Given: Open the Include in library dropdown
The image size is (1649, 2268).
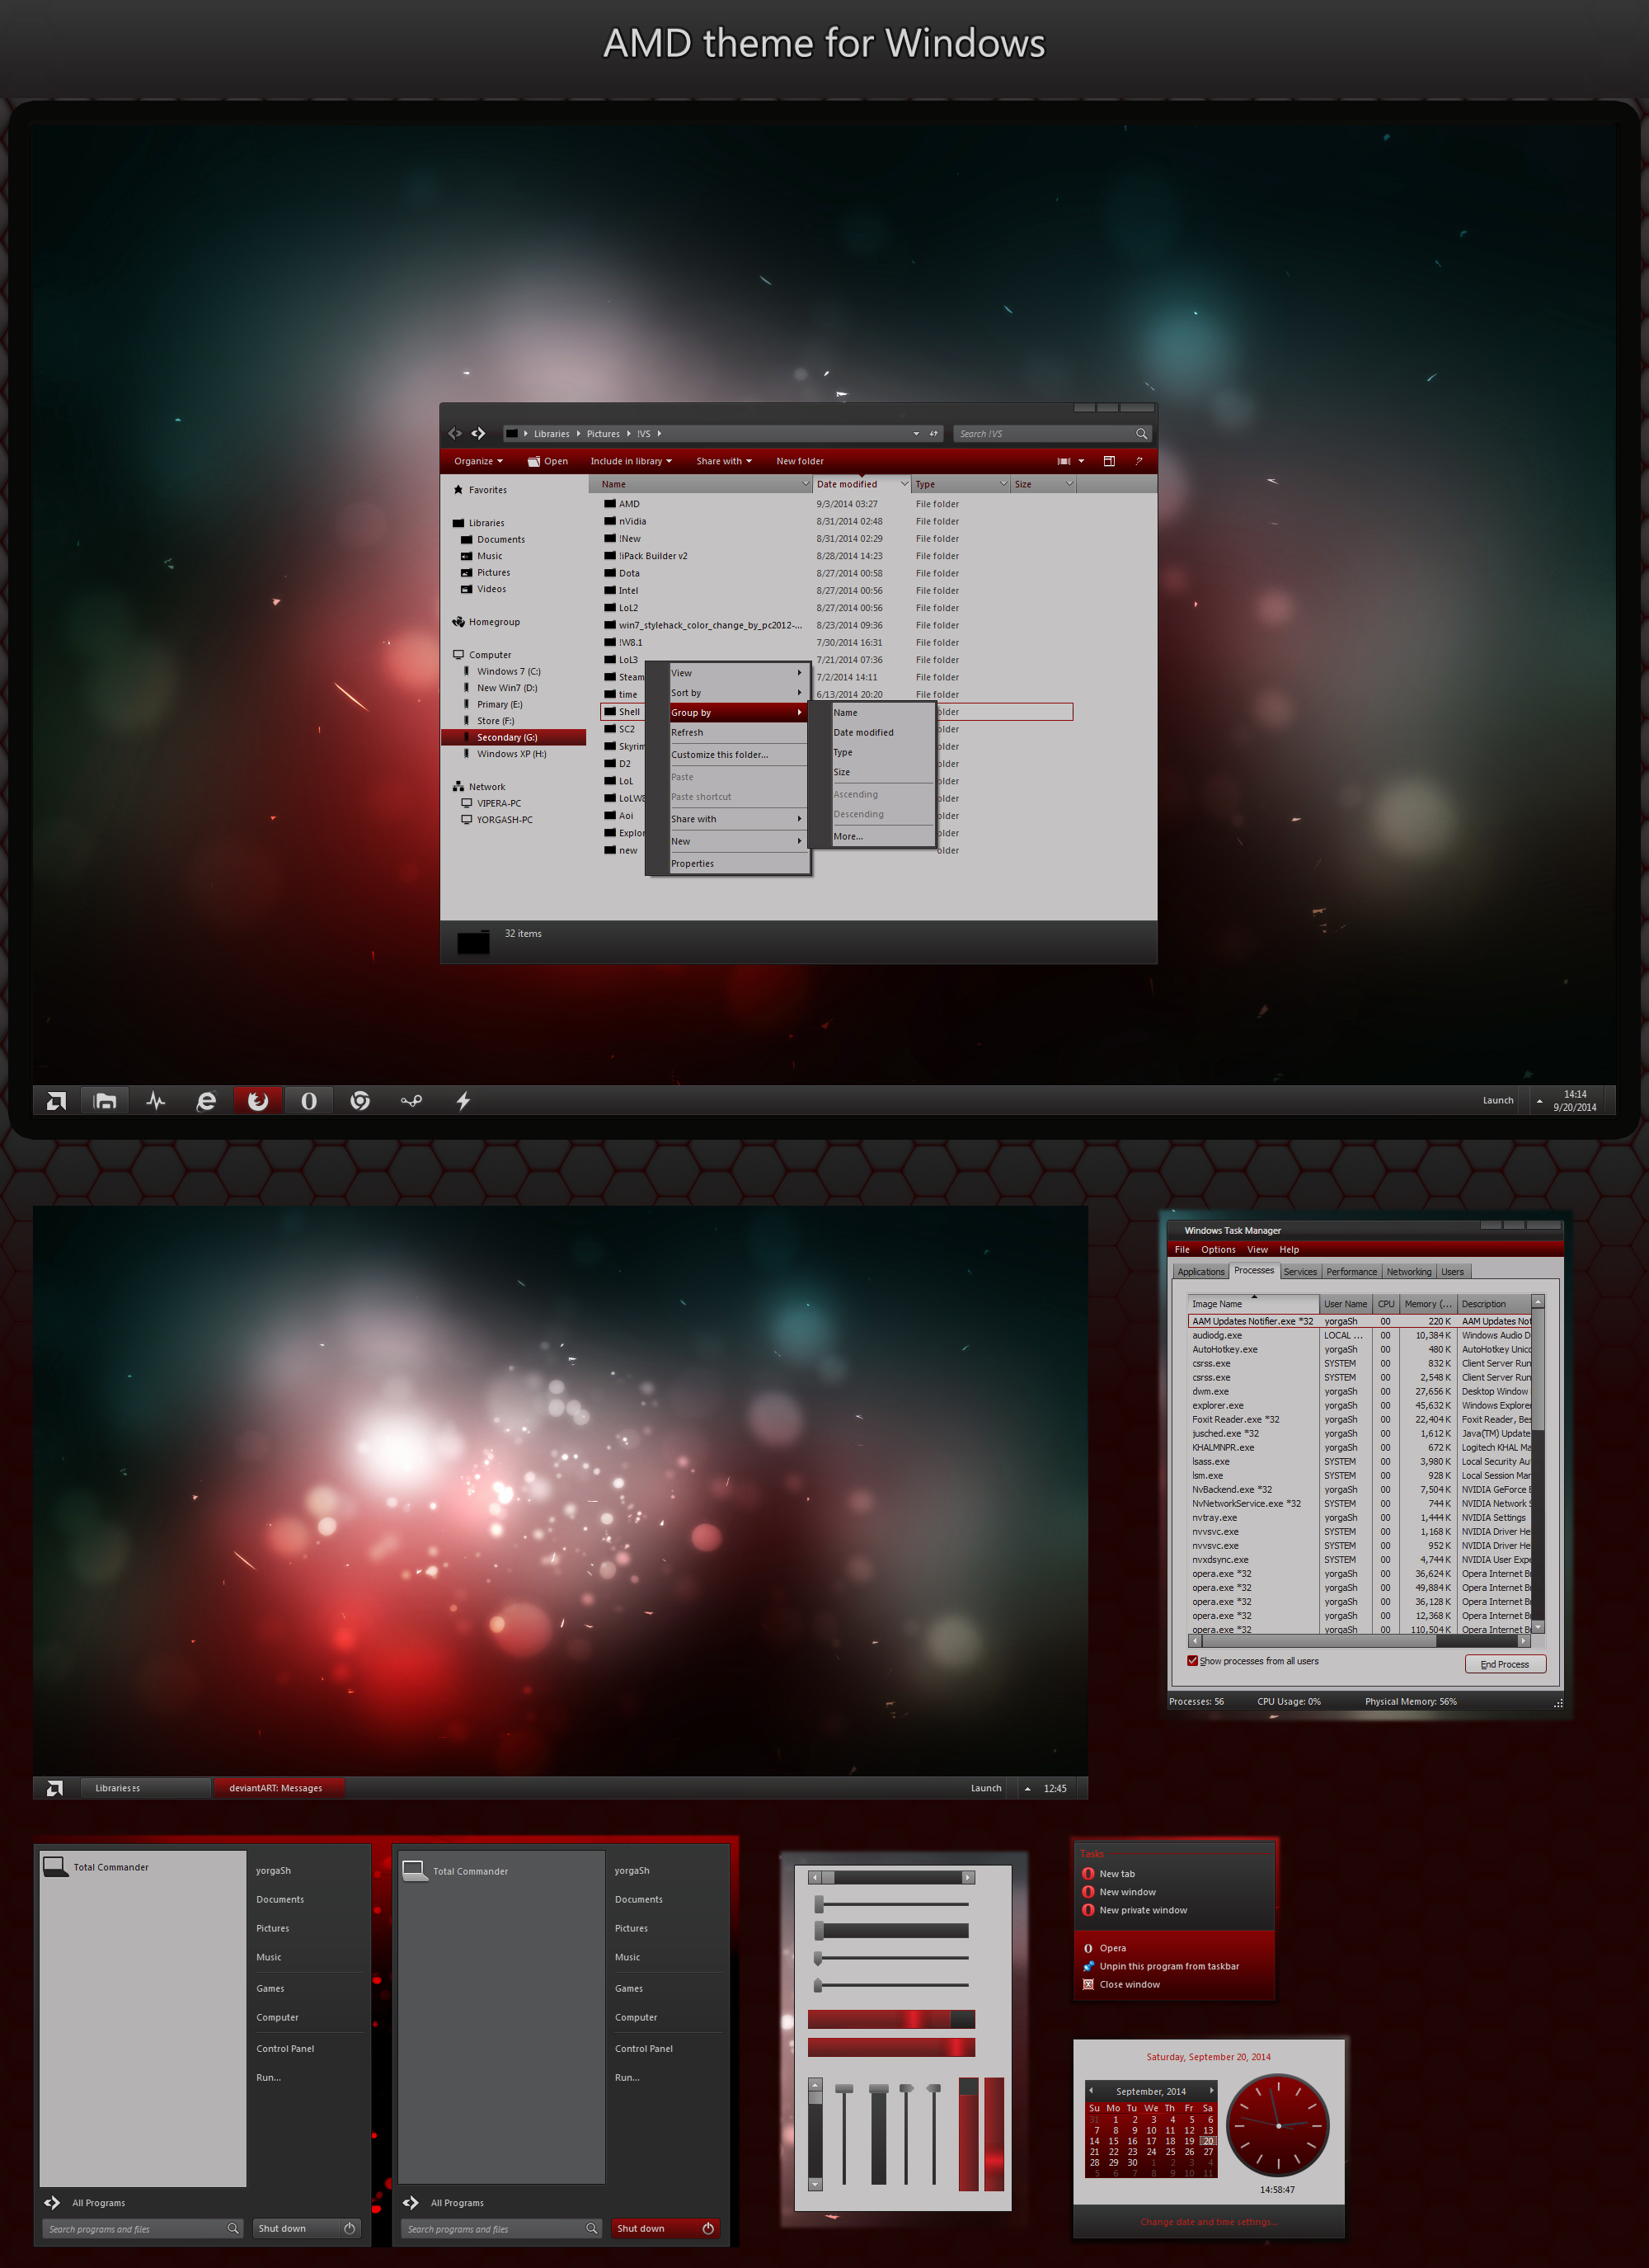Looking at the screenshot, I should pos(630,461).
